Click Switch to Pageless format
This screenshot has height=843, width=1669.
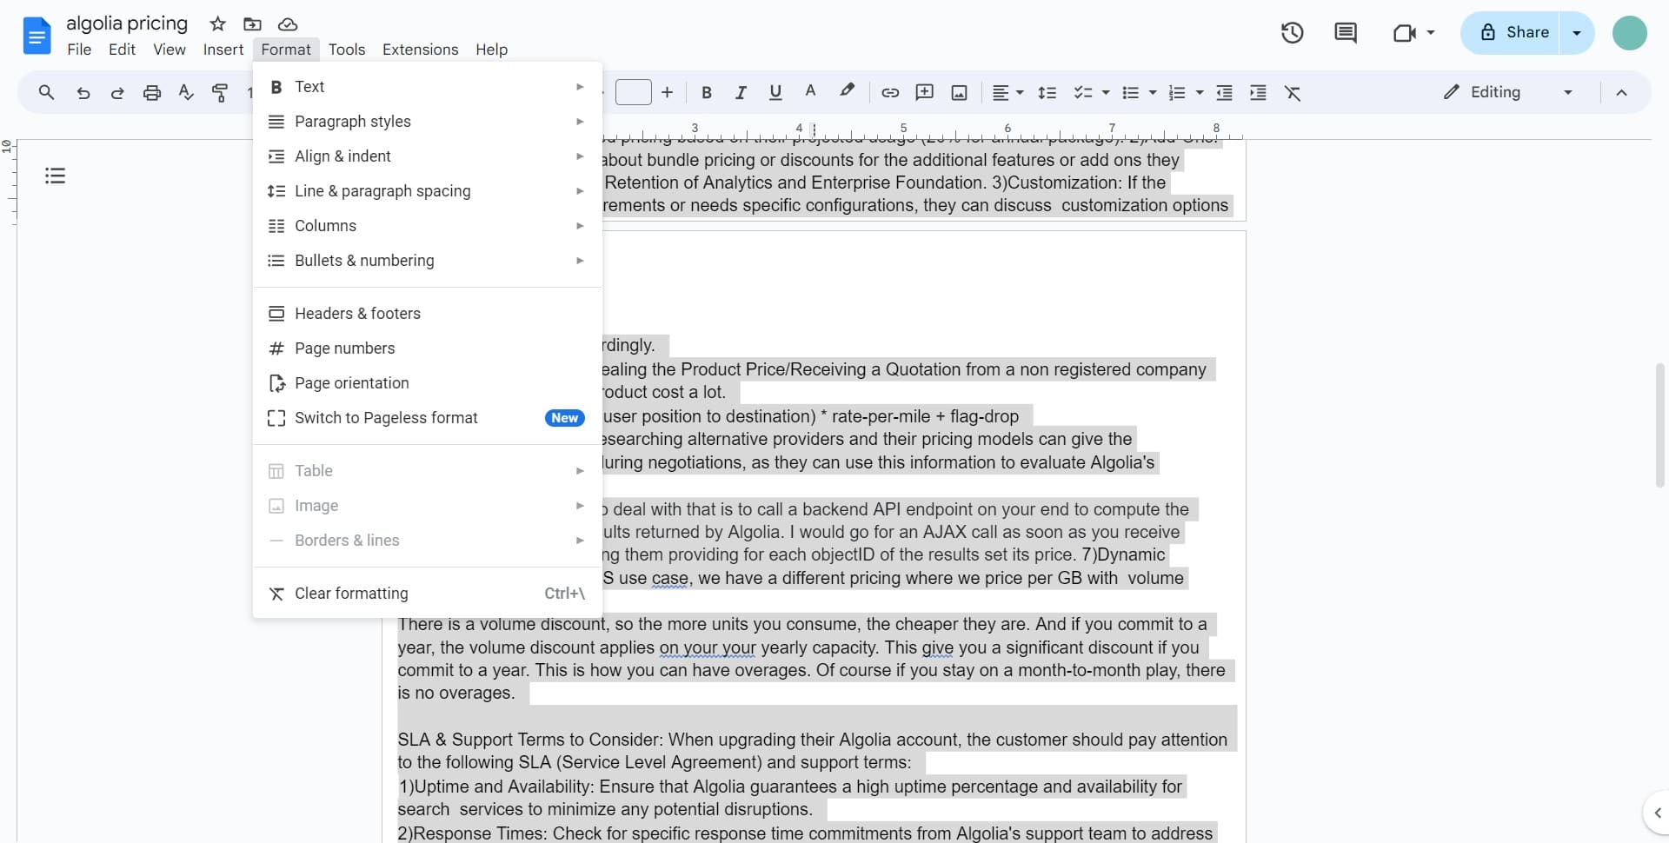(386, 418)
